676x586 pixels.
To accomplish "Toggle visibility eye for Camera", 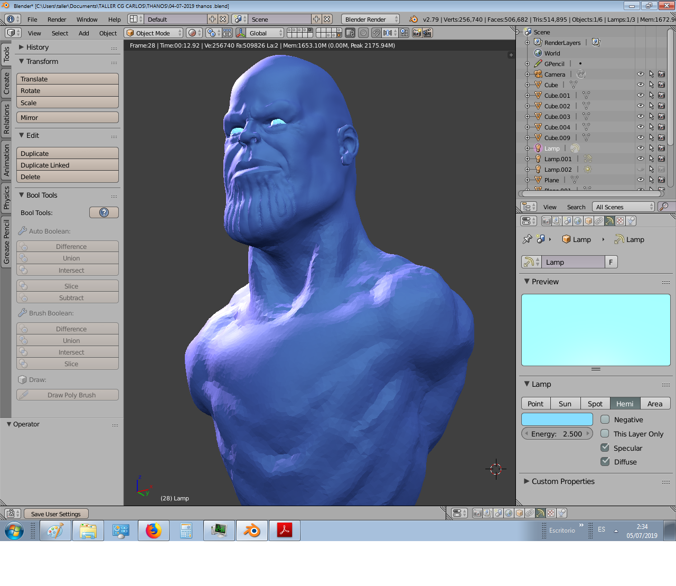I will [641, 74].
